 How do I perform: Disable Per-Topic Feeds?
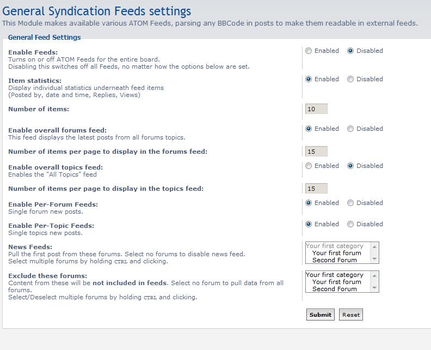point(350,224)
